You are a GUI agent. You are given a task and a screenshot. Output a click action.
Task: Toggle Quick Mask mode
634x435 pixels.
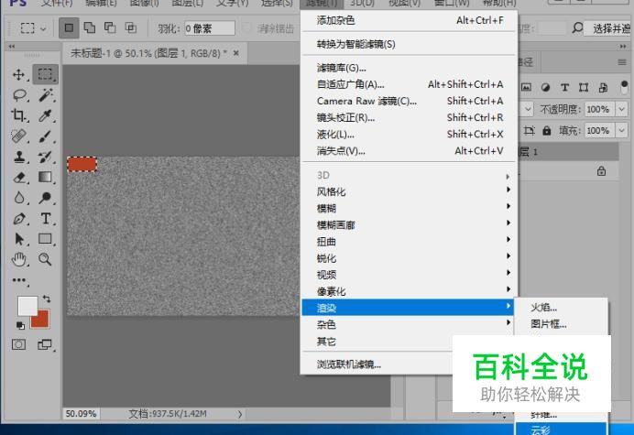(x=18, y=344)
